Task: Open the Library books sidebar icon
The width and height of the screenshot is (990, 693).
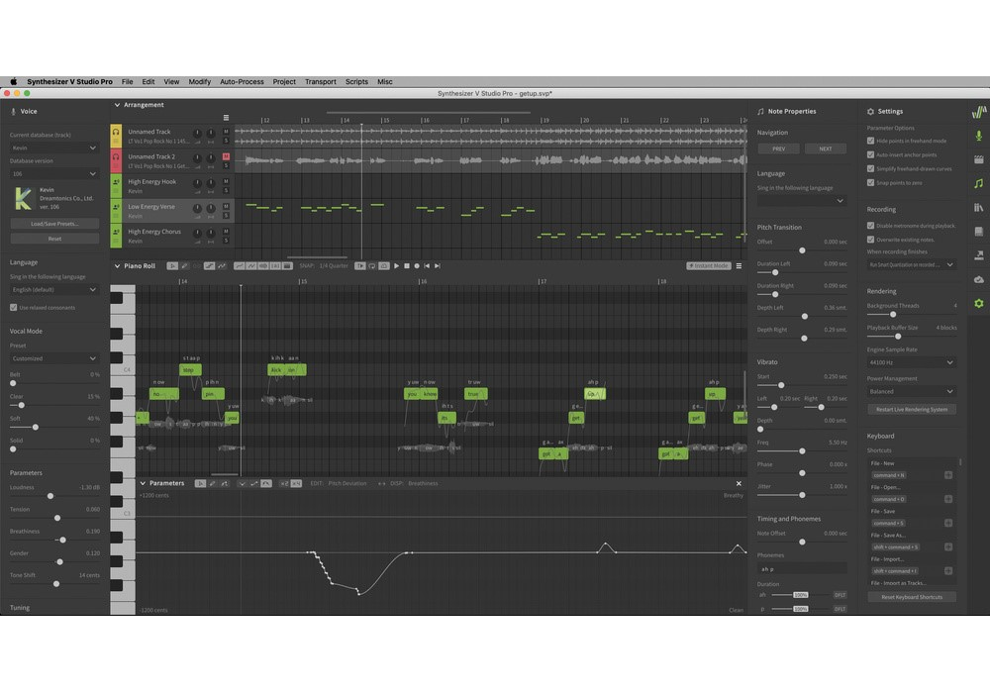Action: [x=979, y=208]
